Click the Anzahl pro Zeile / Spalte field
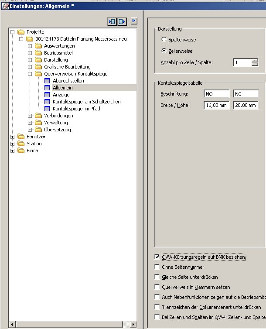Image resolution: width=266 pixels, height=329 pixels. [242, 62]
